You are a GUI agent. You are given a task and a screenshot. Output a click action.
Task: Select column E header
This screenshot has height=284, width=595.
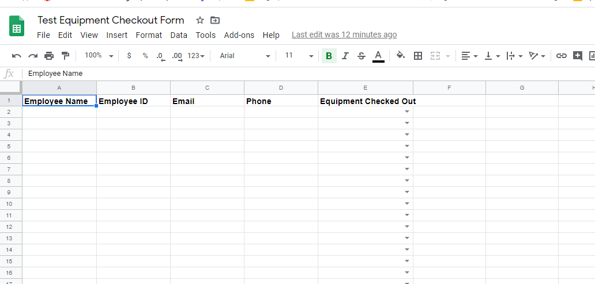pyautogui.click(x=366, y=88)
